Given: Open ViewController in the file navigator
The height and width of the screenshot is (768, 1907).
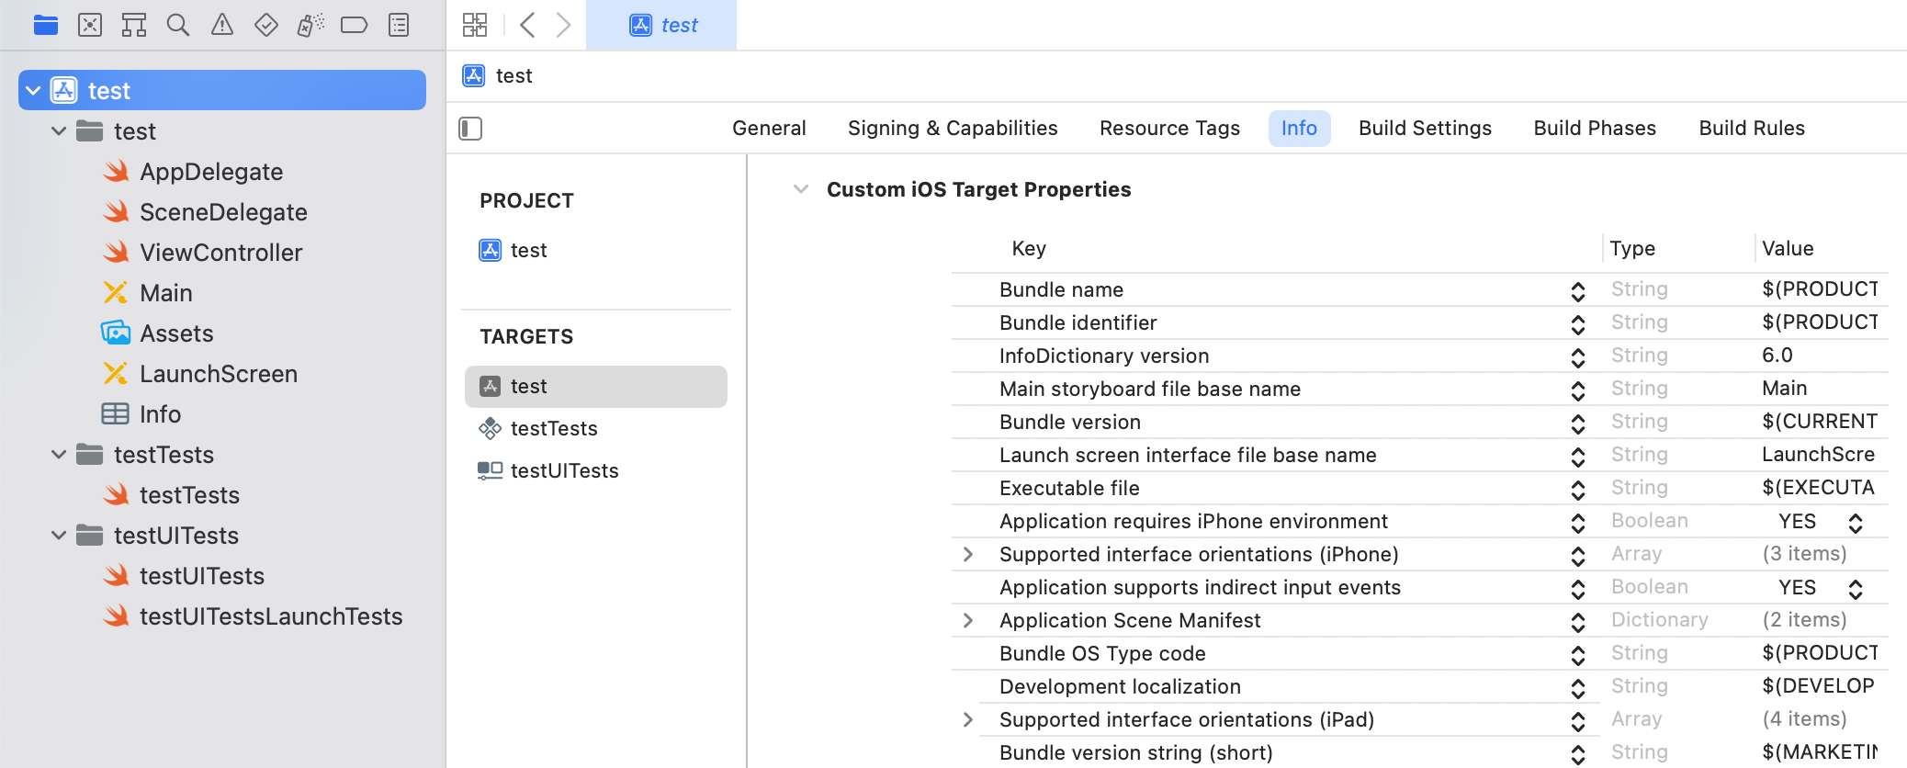Looking at the screenshot, I should coord(220,253).
